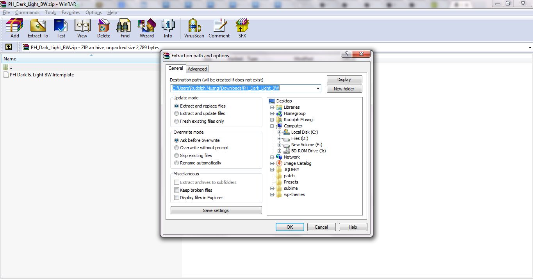Expand the JQUERY folder node
This screenshot has height=279, width=533.
[x=272, y=170]
